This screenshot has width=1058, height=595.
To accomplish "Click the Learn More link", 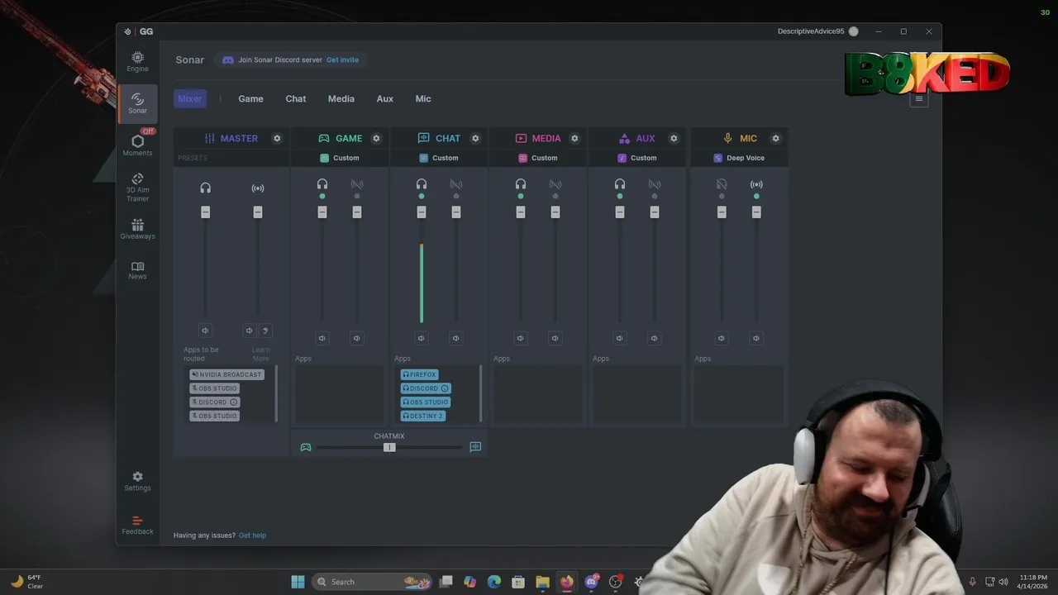I will pyautogui.click(x=261, y=354).
